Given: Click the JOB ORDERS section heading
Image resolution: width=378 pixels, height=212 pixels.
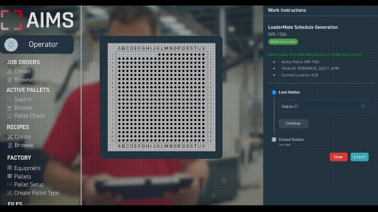Looking at the screenshot, I should point(23,62).
